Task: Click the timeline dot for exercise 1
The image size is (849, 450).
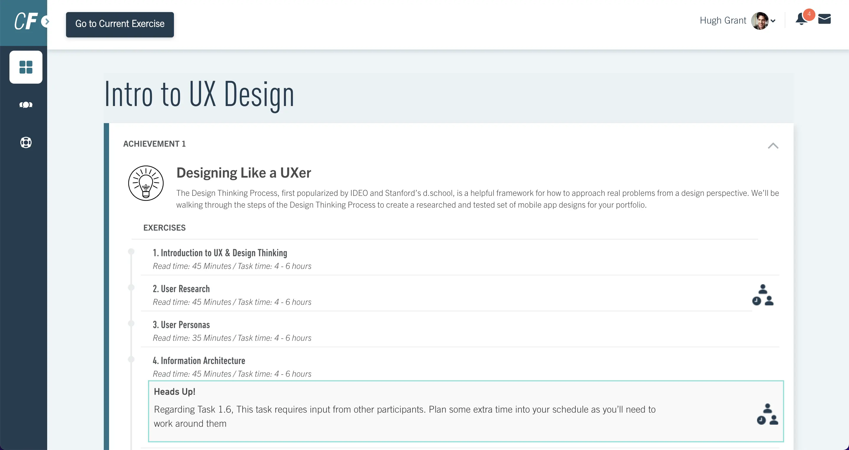Action: 131,252
